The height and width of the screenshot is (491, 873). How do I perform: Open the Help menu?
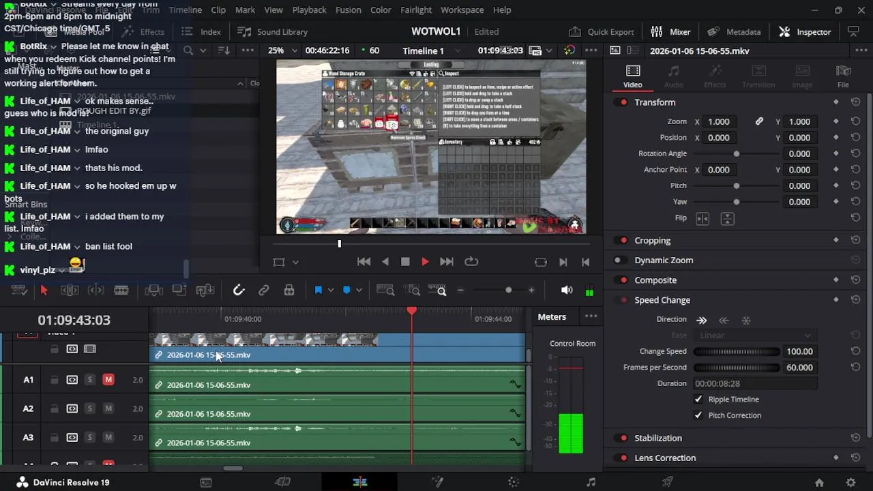pyautogui.click(x=502, y=10)
